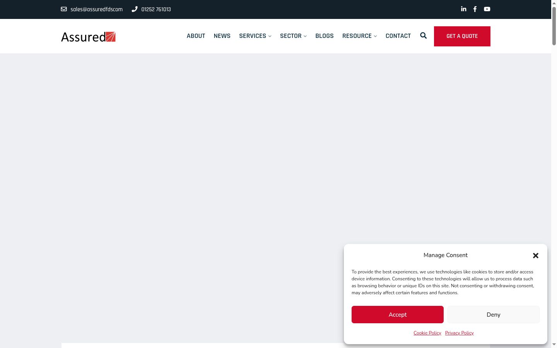The image size is (557, 348).
Task: Open the YouTube social icon
Action: (487, 9)
